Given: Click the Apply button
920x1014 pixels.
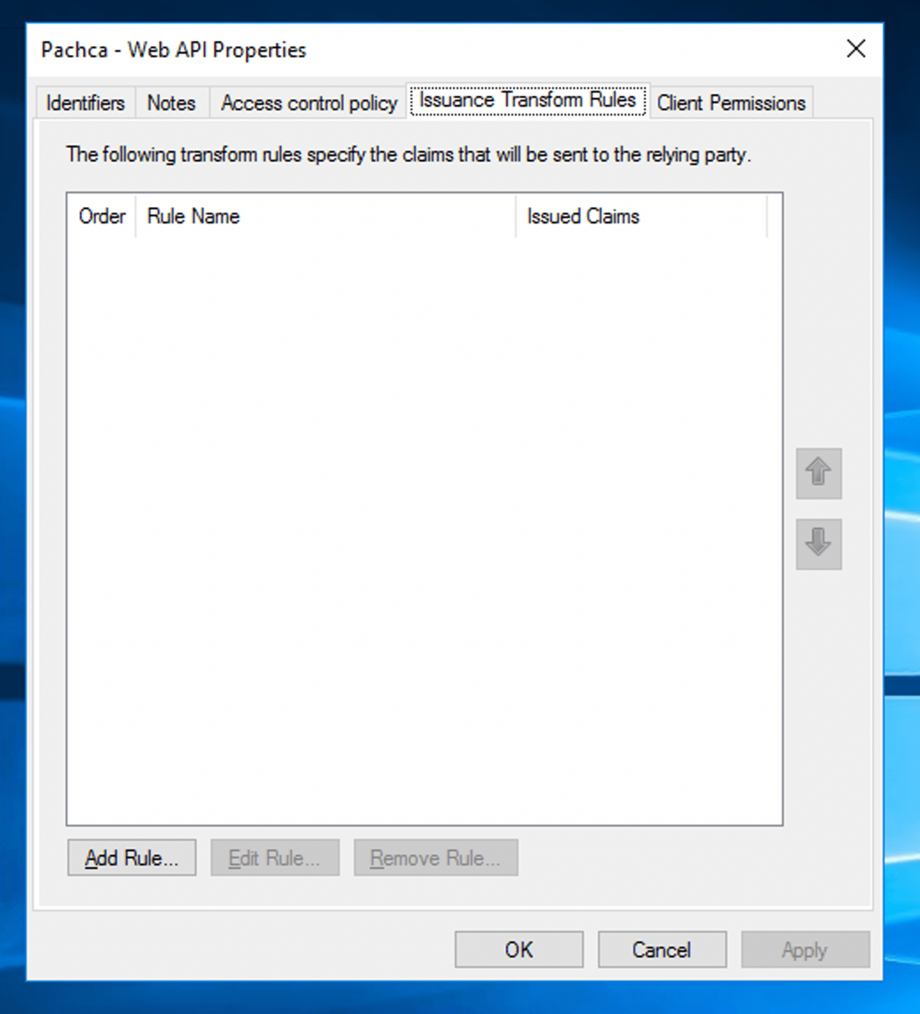Looking at the screenshot, I should pyautogui.click(x=805, y=950).
